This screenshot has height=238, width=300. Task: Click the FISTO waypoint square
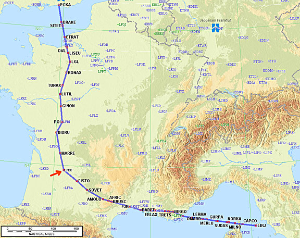(x=77, y=181)
